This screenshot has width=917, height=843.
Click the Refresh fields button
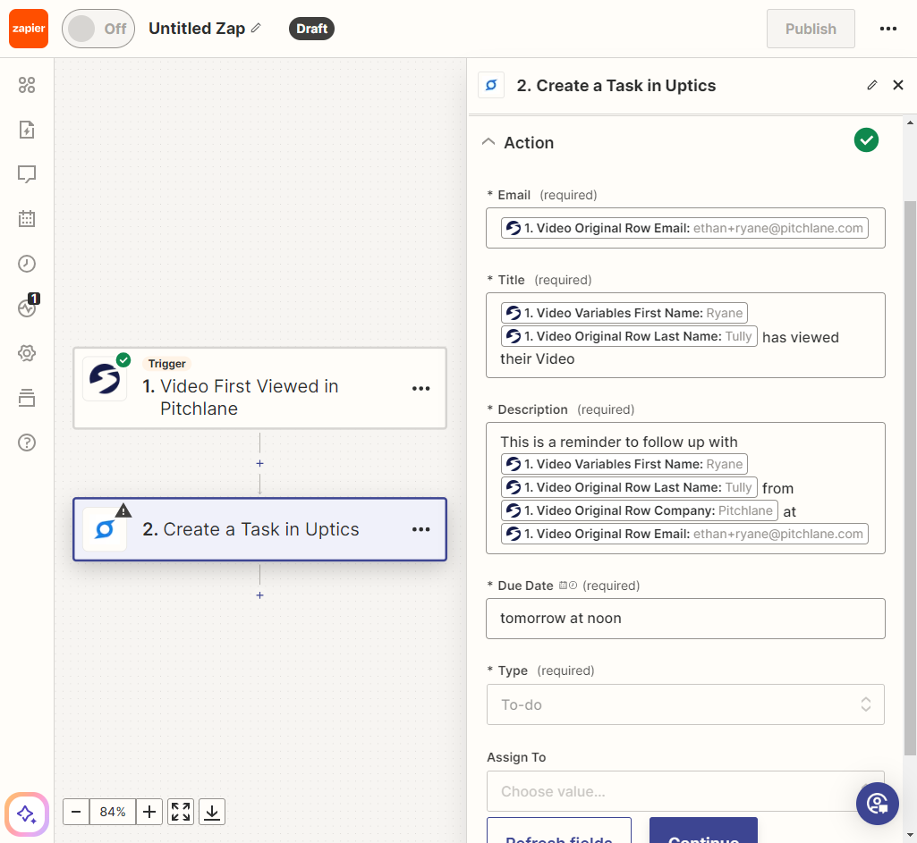click(559, 830)
